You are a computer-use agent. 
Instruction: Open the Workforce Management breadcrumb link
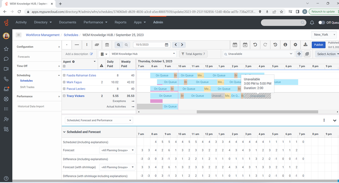pos(42,35)
